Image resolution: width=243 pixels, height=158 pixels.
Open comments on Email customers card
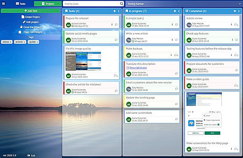[177, 88]
